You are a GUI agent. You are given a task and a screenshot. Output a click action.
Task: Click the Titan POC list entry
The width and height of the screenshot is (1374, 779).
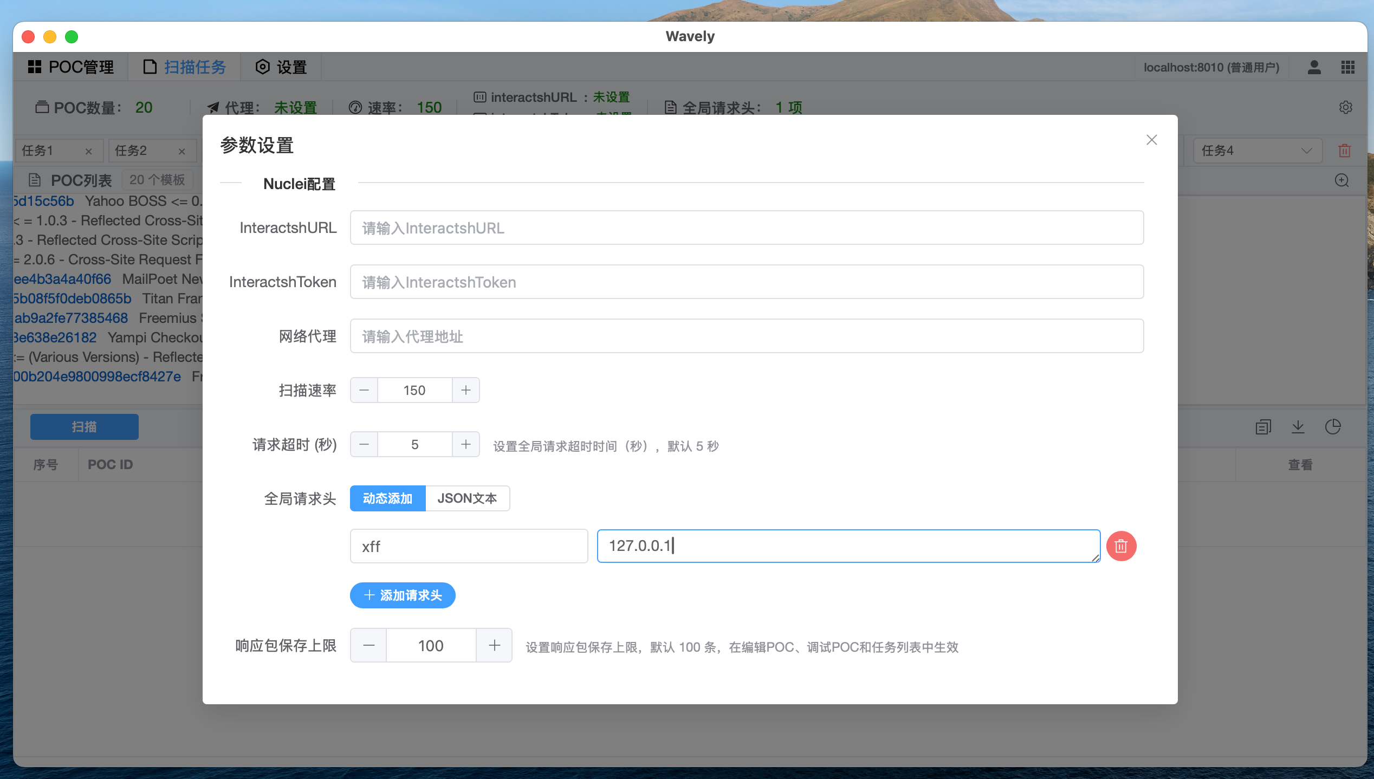point(108,298)
